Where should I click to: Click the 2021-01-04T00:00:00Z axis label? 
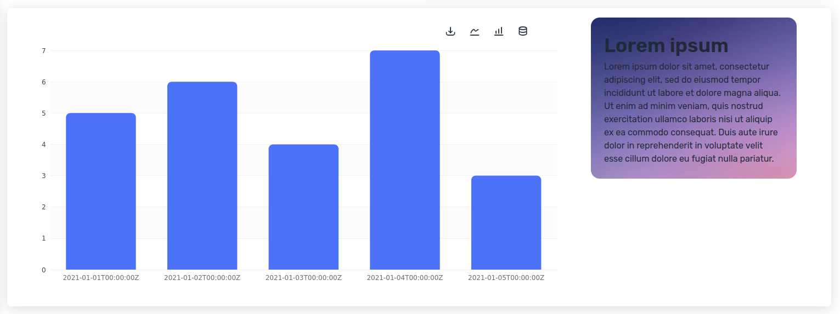405,278
